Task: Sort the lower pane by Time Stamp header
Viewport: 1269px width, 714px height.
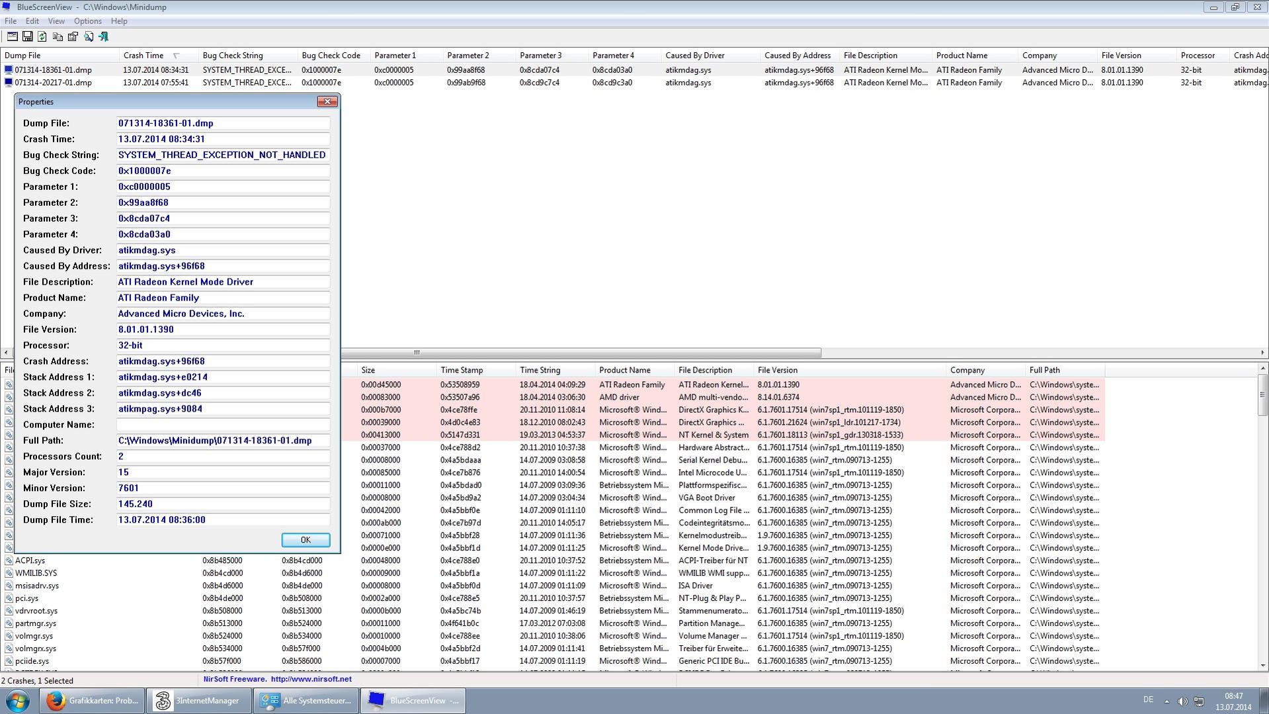Action: 476,371
